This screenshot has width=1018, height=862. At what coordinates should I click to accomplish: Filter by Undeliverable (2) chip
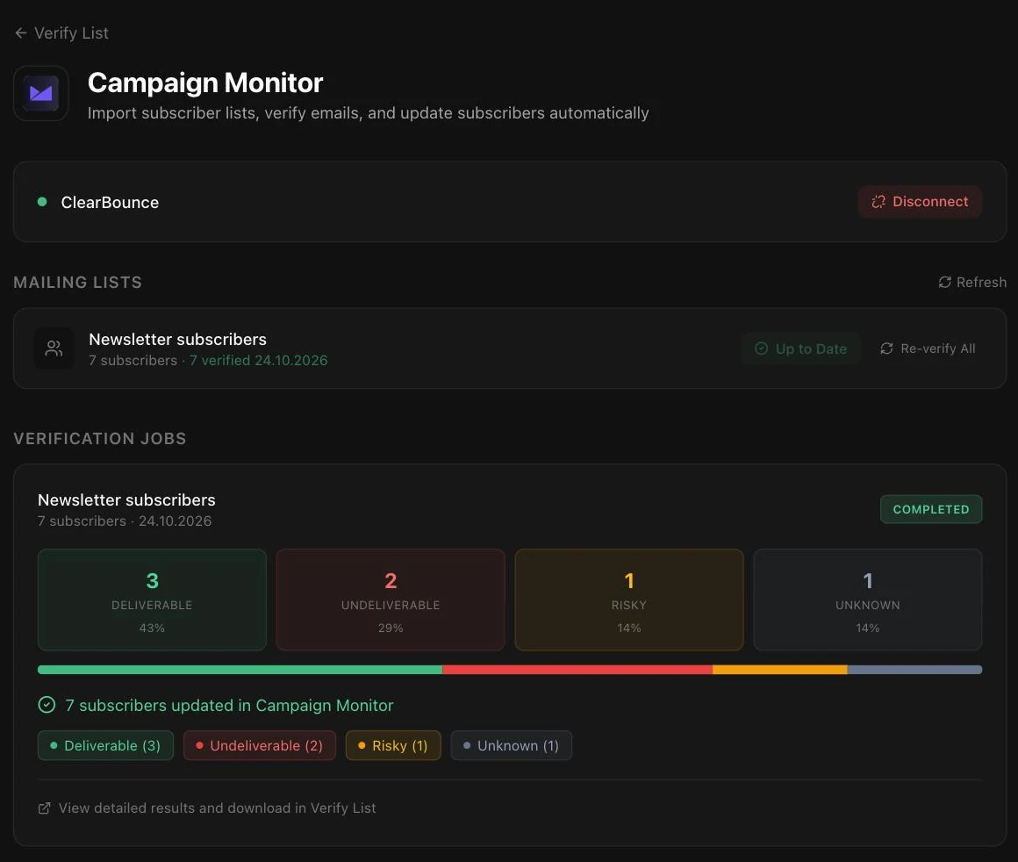[x=260, y=746]
